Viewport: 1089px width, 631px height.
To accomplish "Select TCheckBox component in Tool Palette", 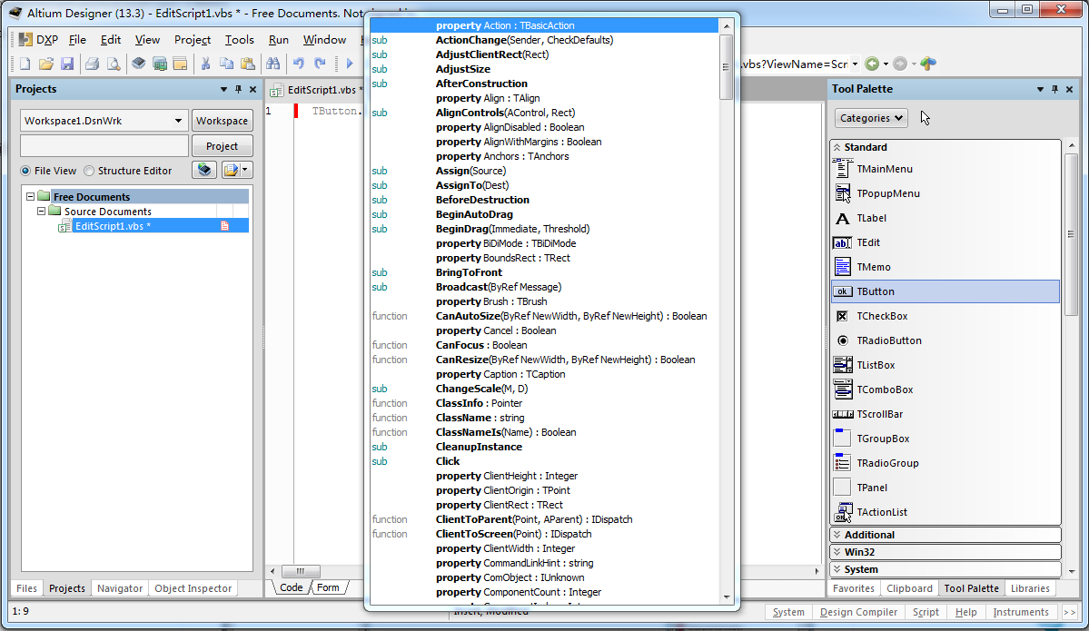I will click(x=945, y=316).
